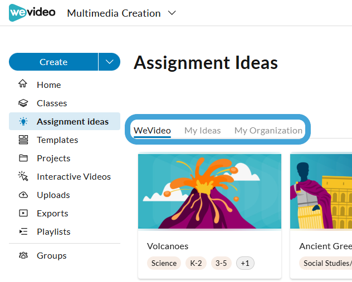Click the Templates layout icon
The height and width of the screenshot is (282, 352).
click(x=23, y=140)
